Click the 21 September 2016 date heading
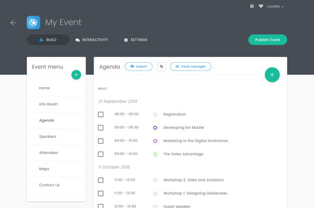The width and height of the screenshot is (314, 208). tap(118, 101)
